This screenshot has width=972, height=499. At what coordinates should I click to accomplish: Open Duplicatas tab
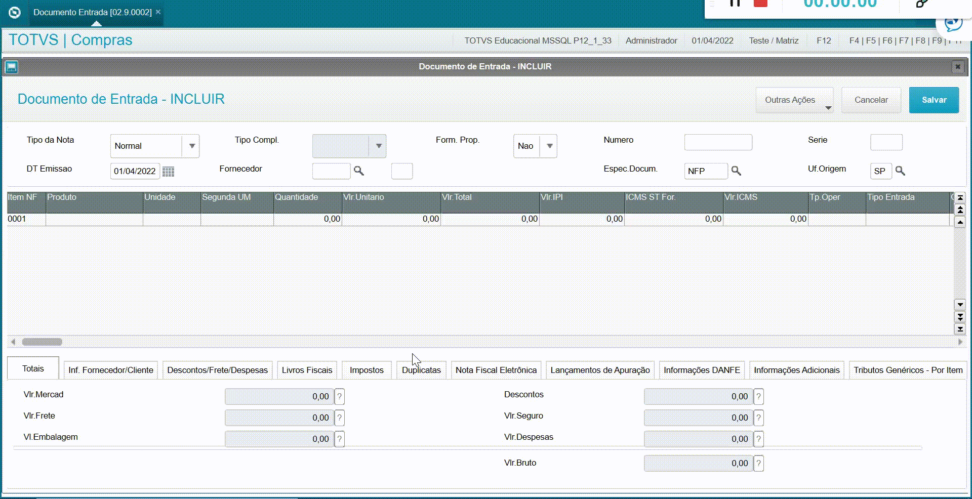tap(421, 370)
